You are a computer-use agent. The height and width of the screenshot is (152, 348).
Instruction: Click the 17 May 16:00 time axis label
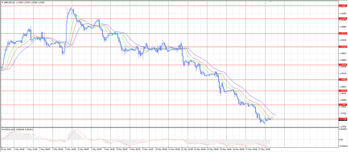(264, 150)
